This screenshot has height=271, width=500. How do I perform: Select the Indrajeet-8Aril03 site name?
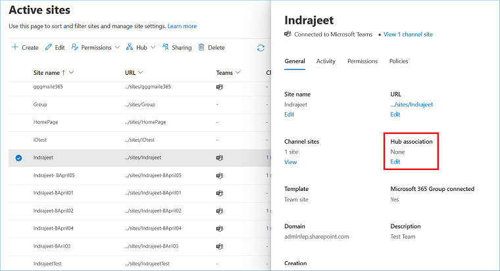coord(52,246)
